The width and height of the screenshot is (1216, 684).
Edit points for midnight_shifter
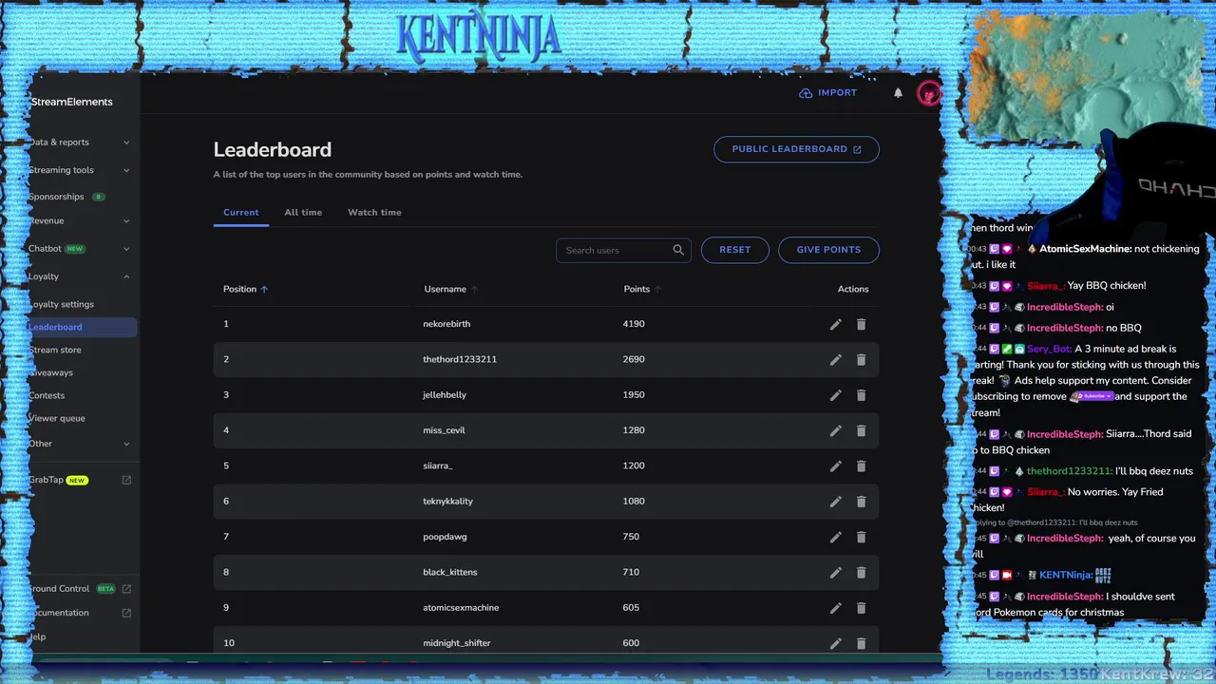tap(835, 643)
